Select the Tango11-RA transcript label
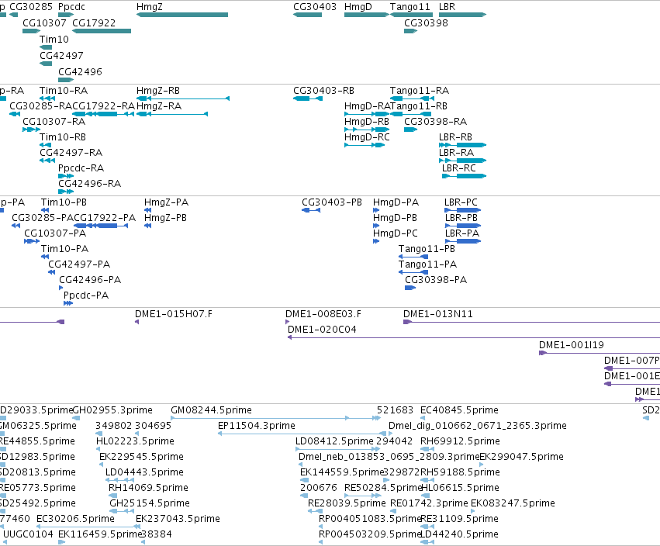Image resolution: width=660 pixels, height=546 pixels. 420,91
